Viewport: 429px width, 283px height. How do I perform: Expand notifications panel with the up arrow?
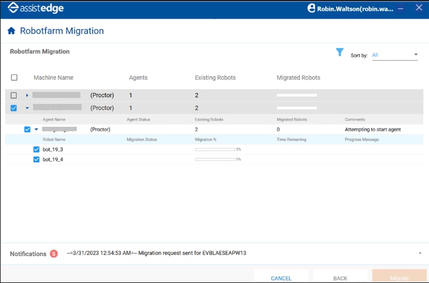[419, 254]
